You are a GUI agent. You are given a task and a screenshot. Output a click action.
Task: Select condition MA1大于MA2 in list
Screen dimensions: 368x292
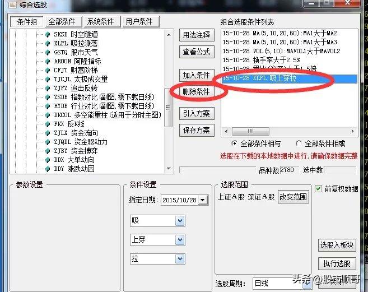(290, 33)
